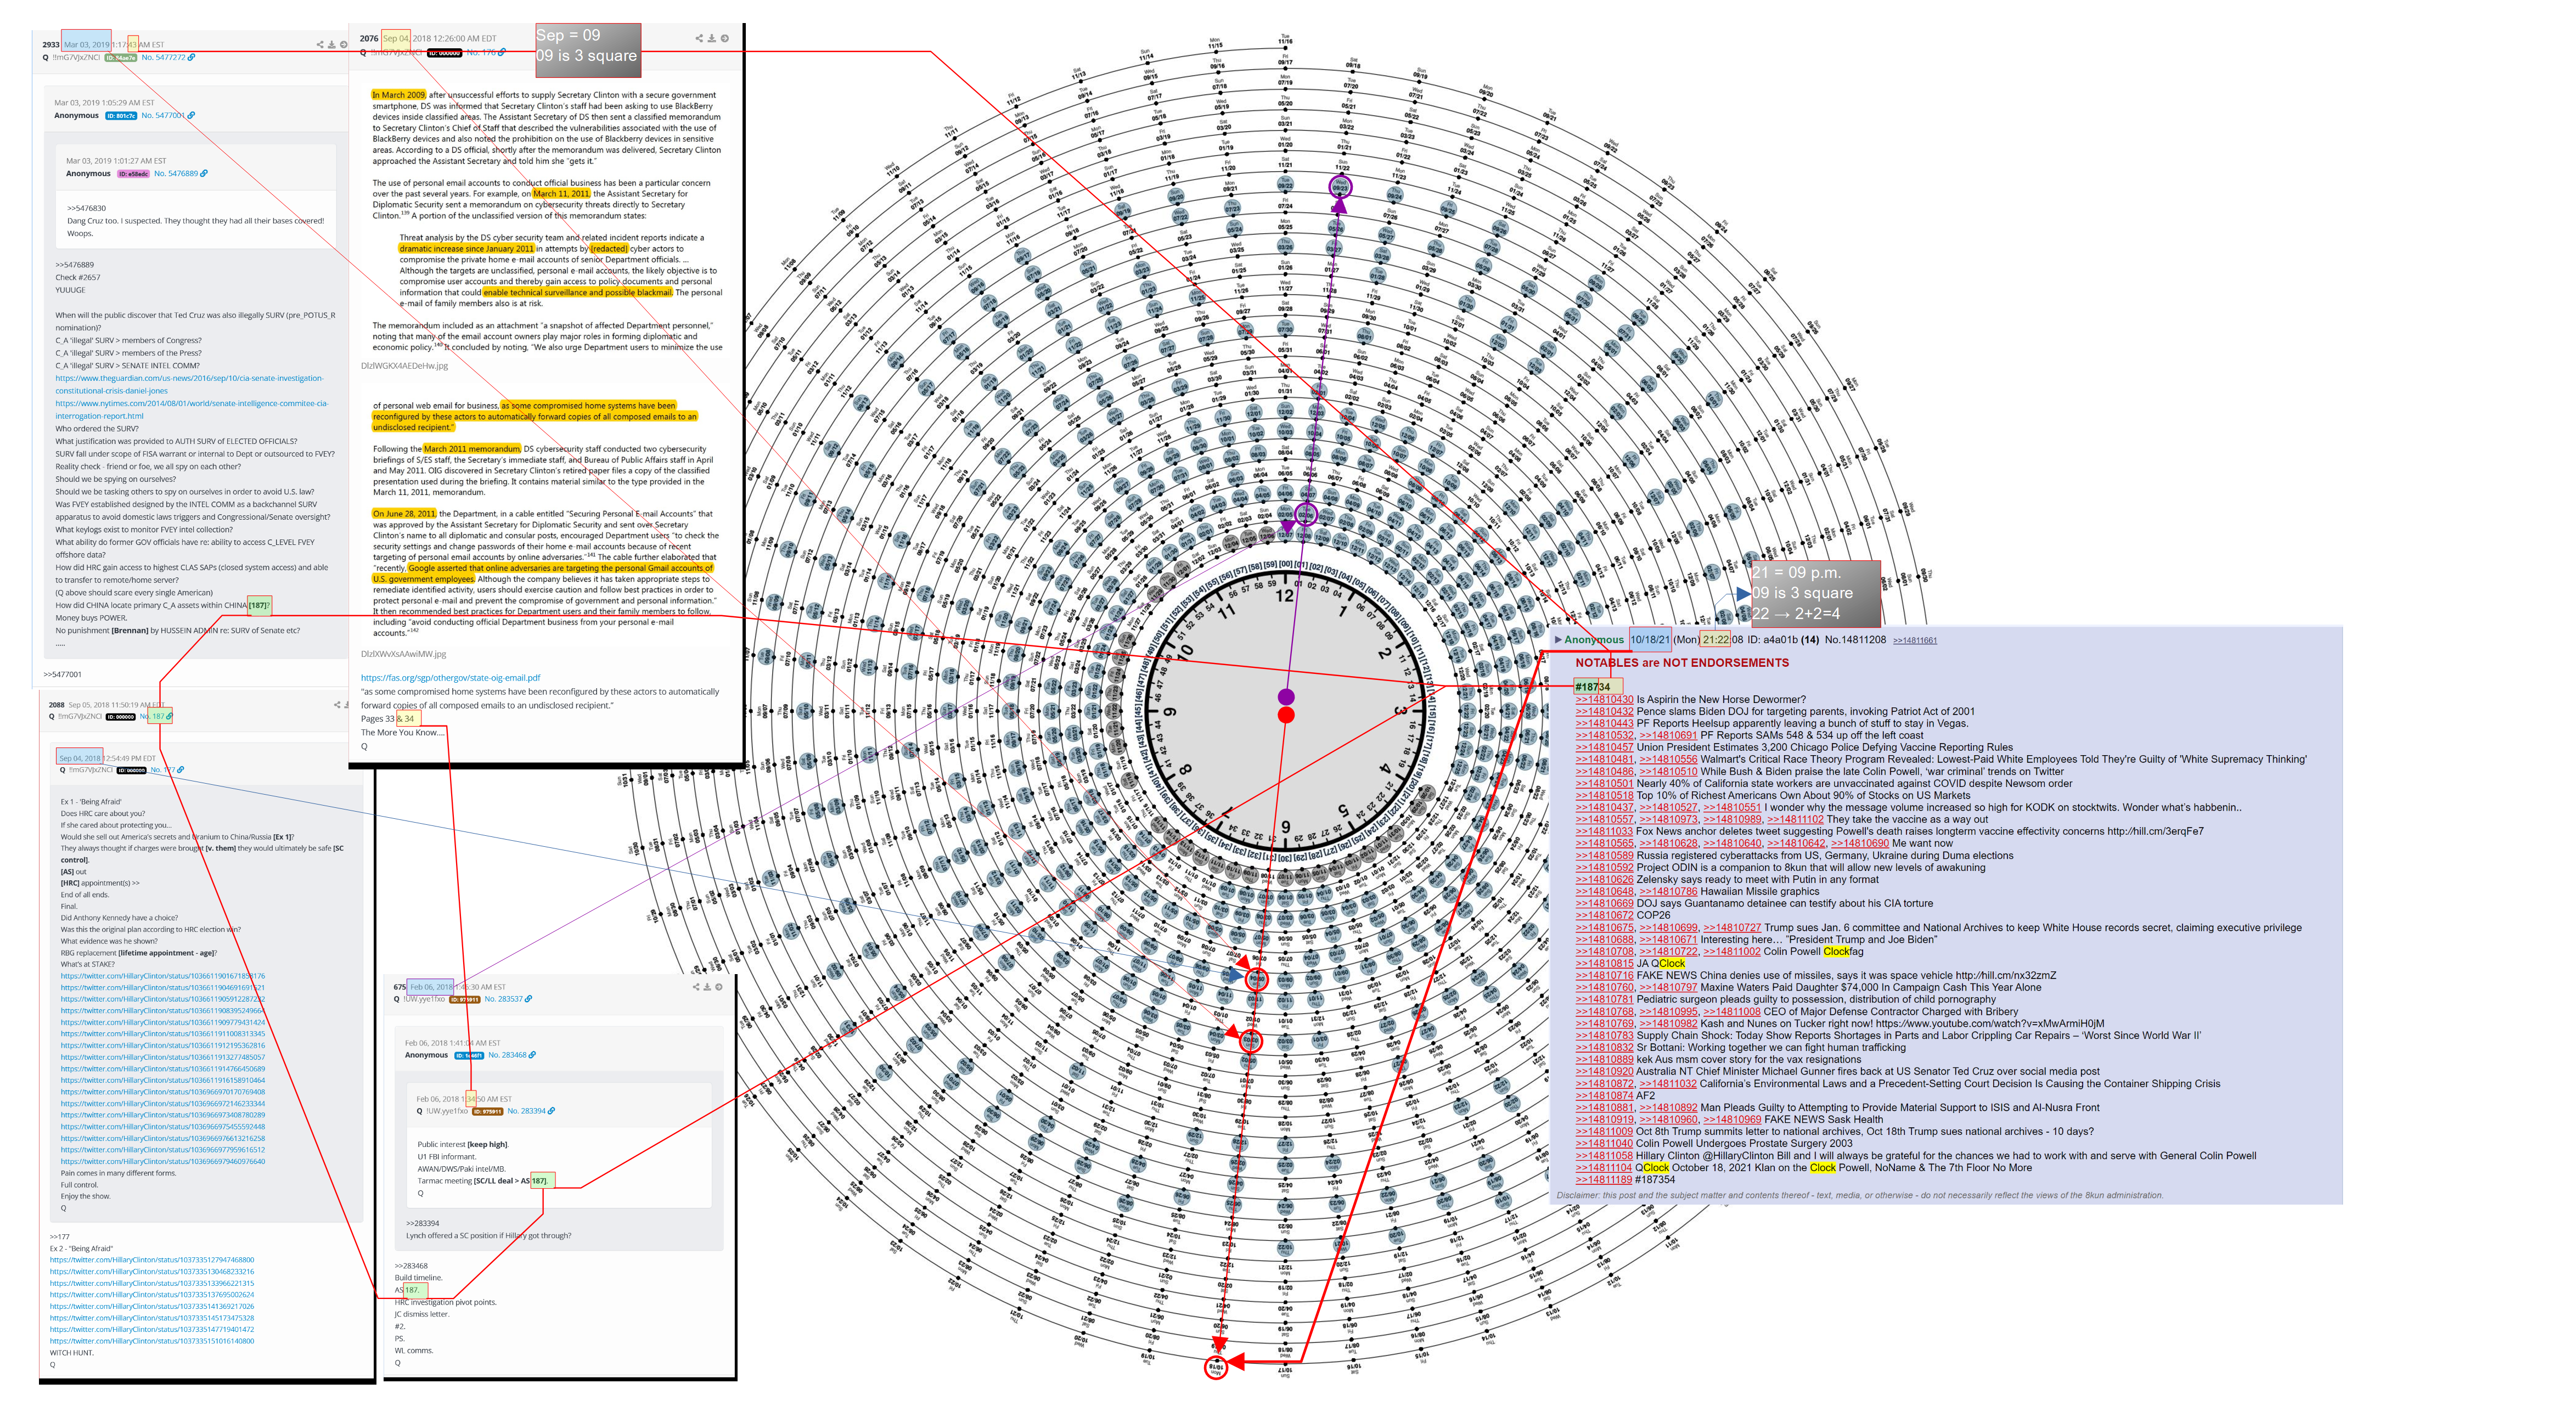2576x1417 pixels.
Task: Follow the >>14810691 PF Reports link
Action: (1668, 735)
